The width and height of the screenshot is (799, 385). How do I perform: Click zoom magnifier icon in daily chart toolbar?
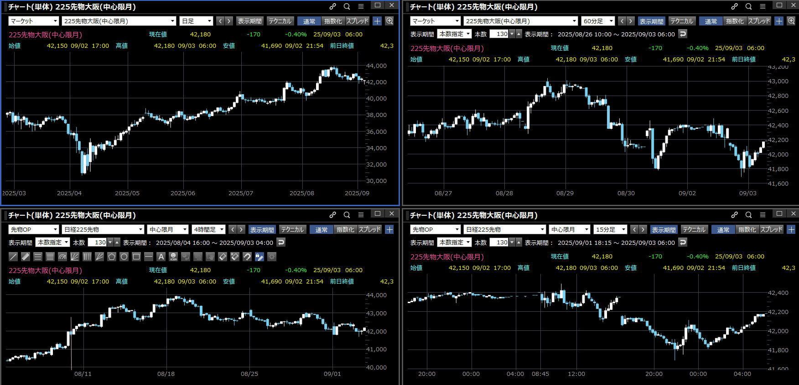[389, 21]
